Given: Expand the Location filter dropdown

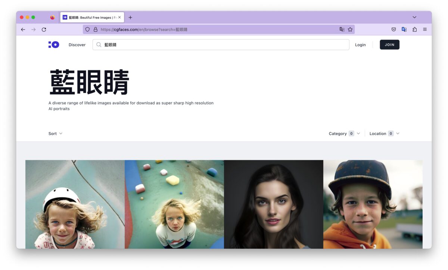Looking at the screenshot, I should pos(384,134).
